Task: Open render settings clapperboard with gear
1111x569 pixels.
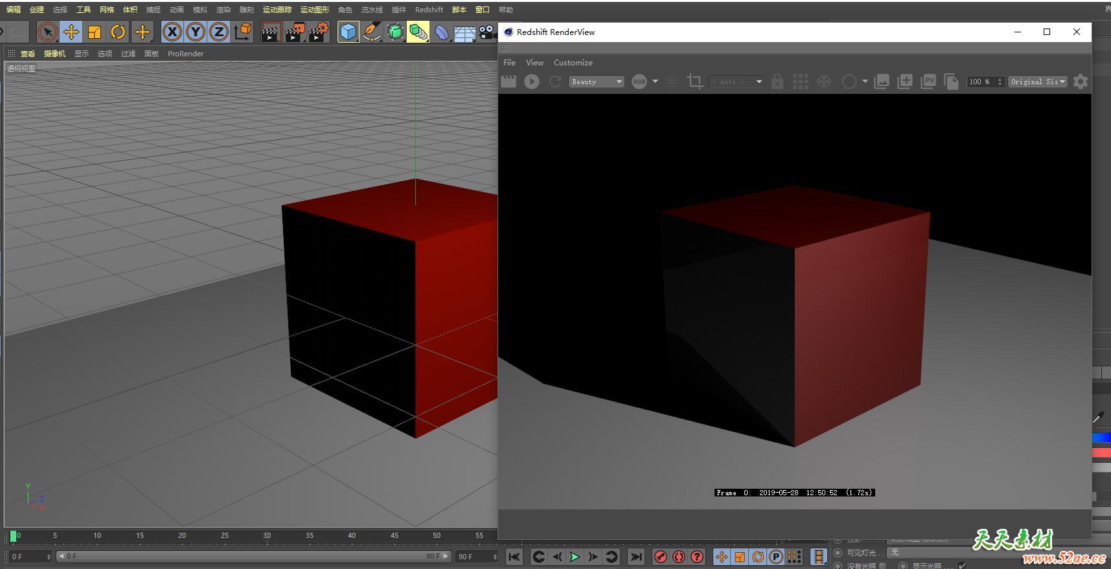Action: pyautogui.click(x=318, y=32)
